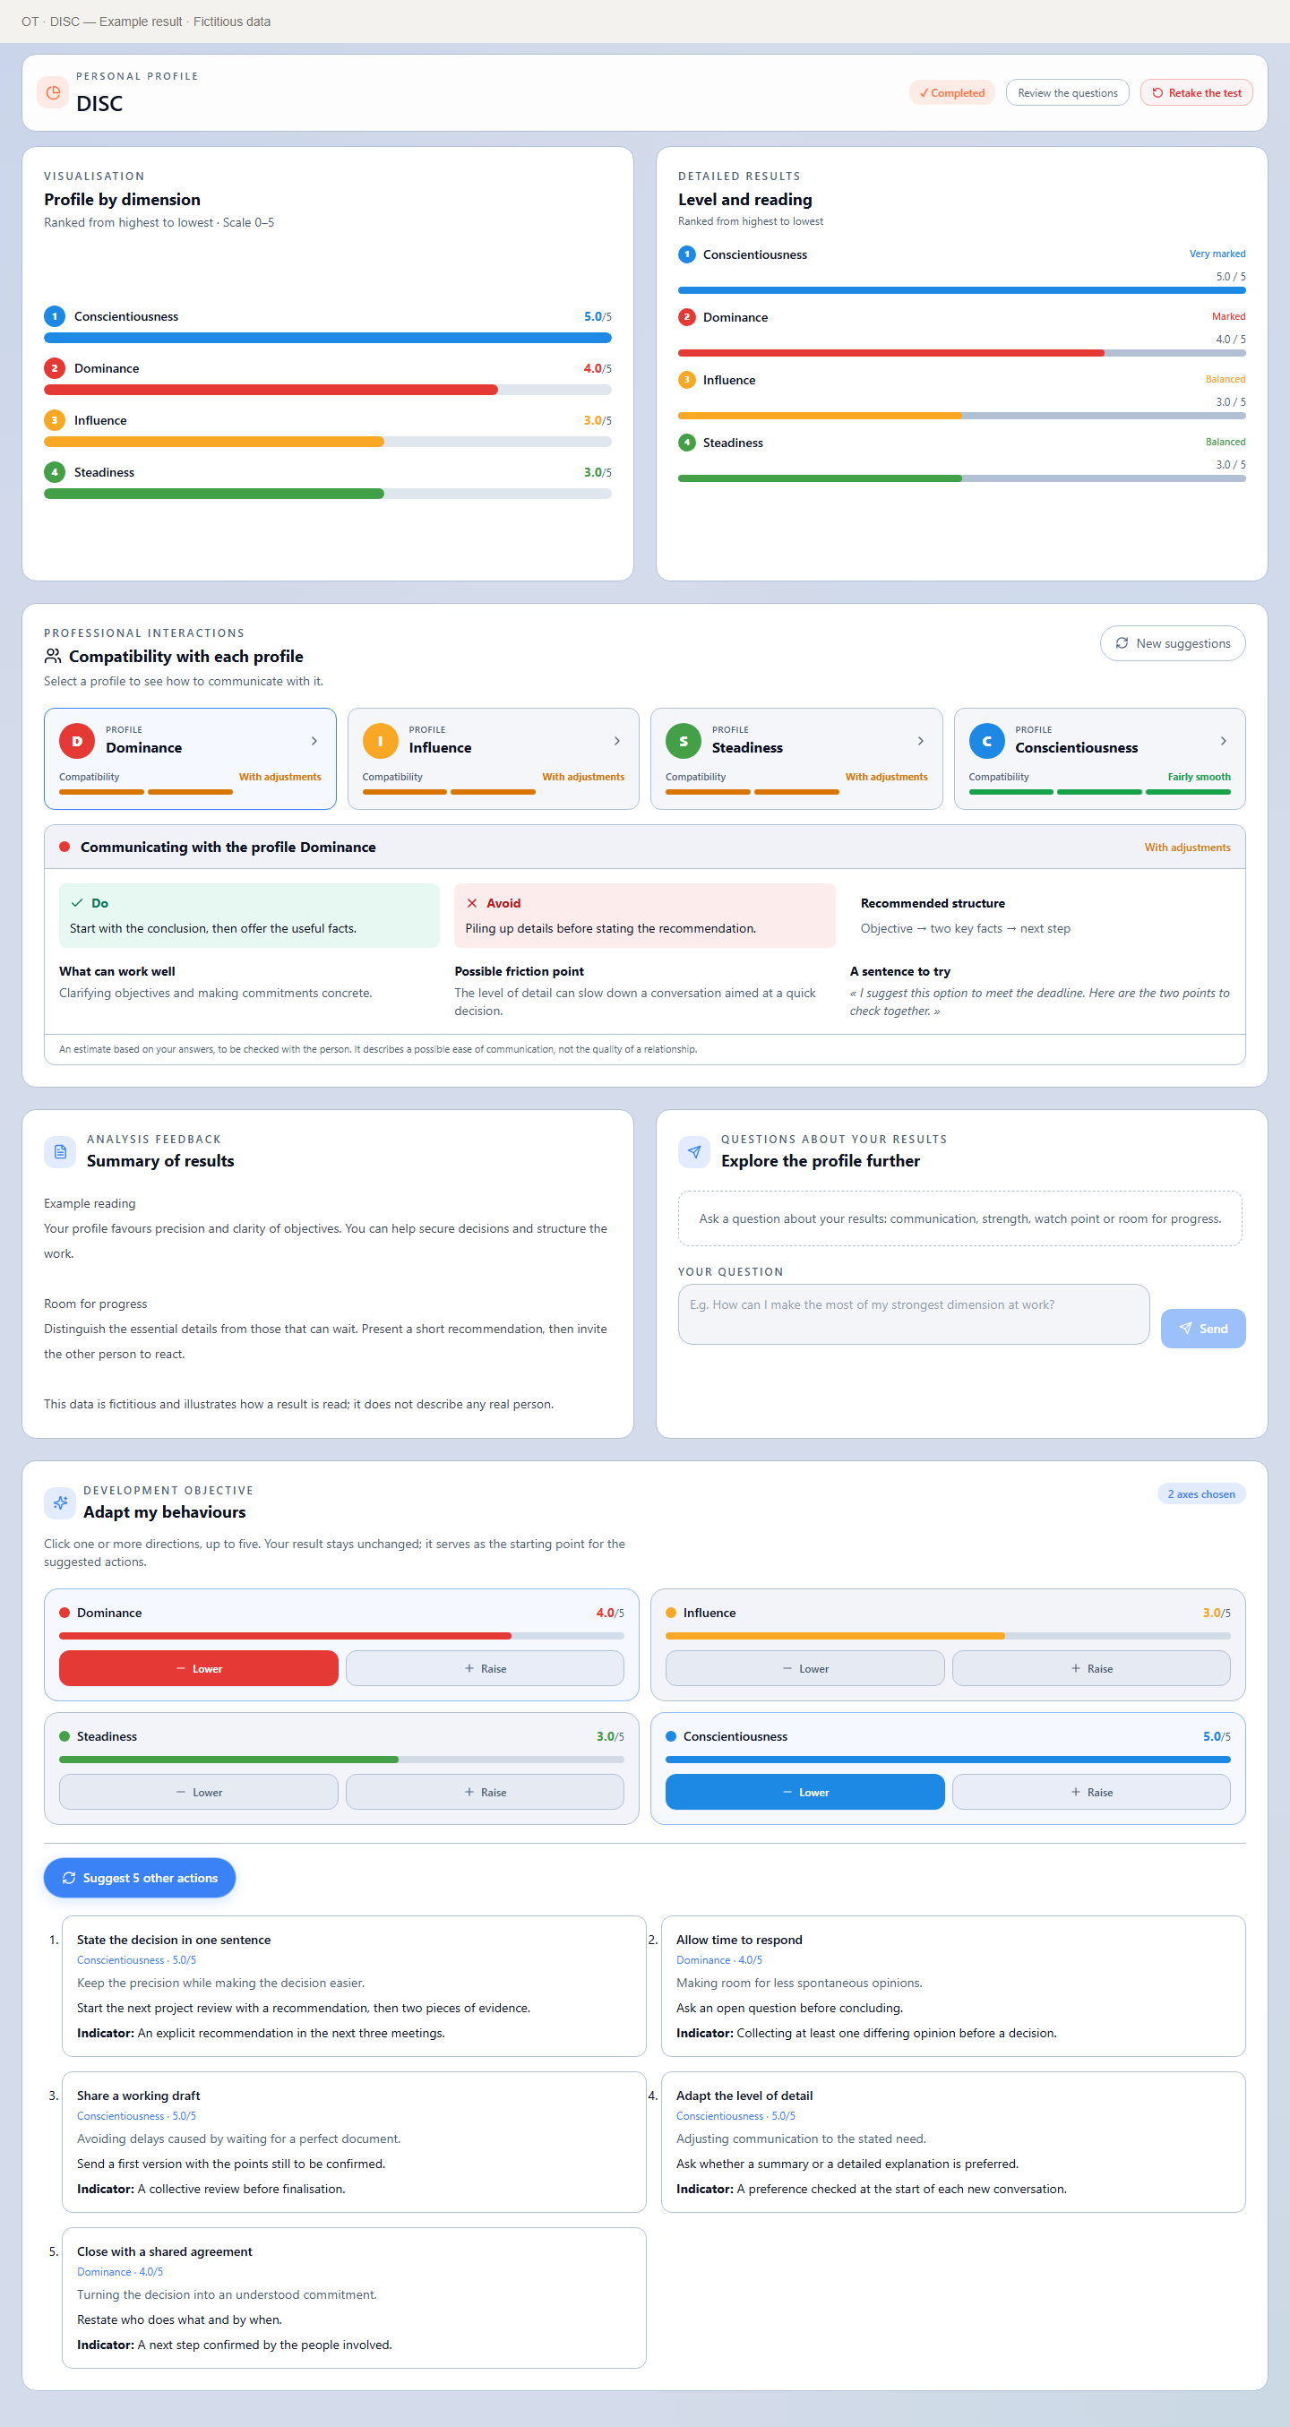Click the green S Steadiness profile badge

point(684,741)
